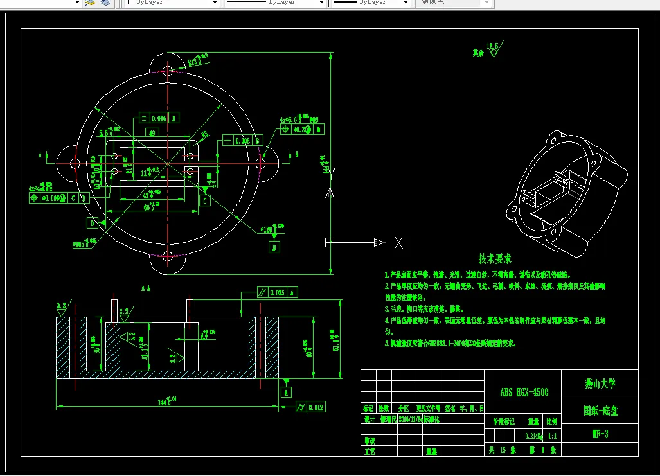Select technical requirement line 1 text

477,275
